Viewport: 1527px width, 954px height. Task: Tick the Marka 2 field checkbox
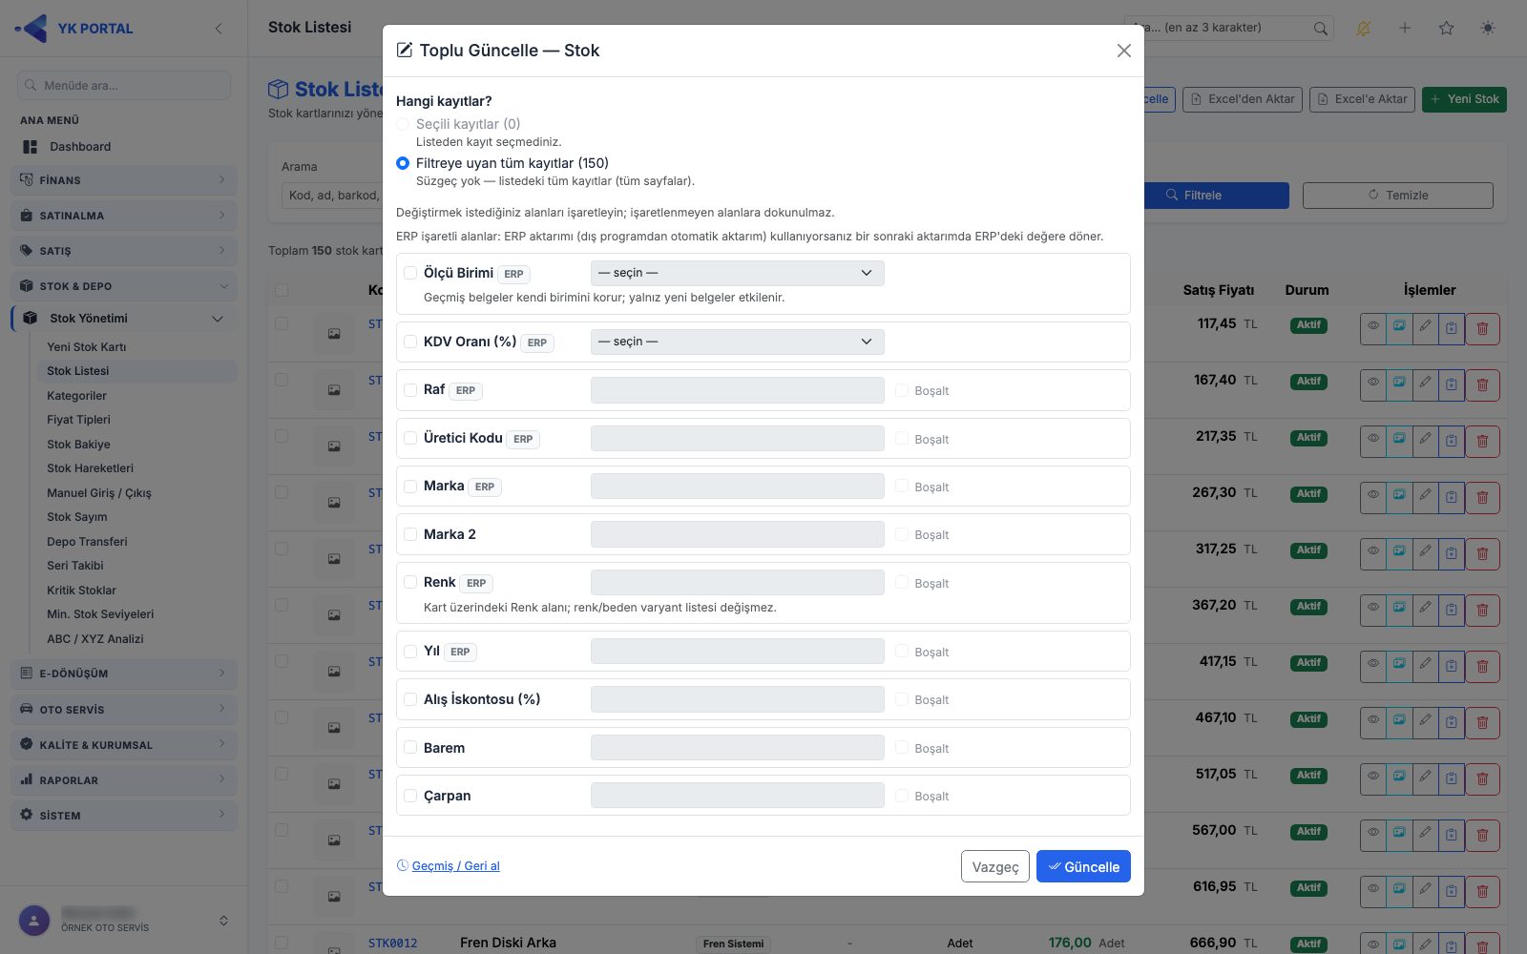(410, 534)
